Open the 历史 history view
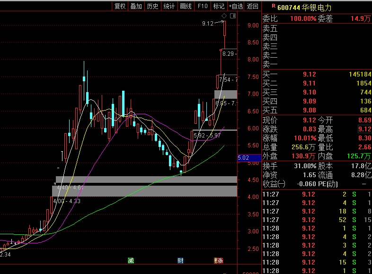372x274 pixels. 152,6
